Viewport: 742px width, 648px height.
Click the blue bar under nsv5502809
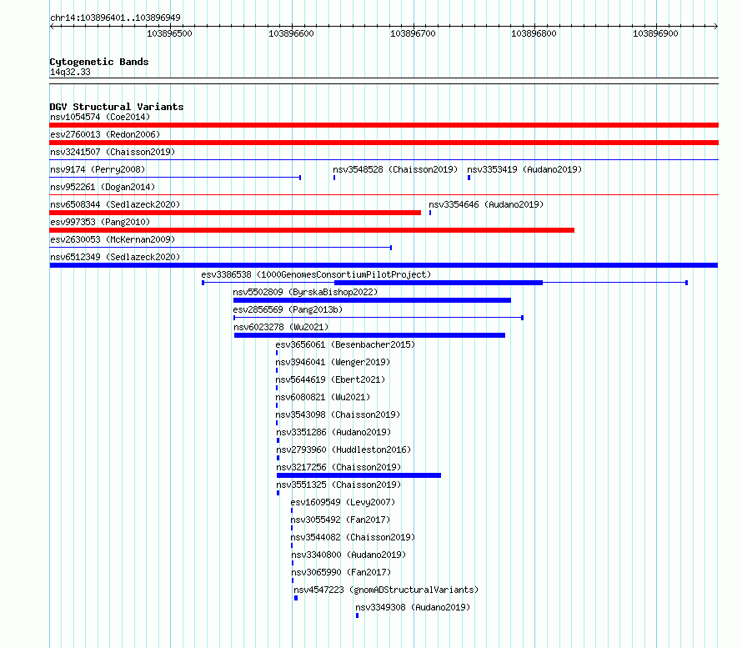372,300
